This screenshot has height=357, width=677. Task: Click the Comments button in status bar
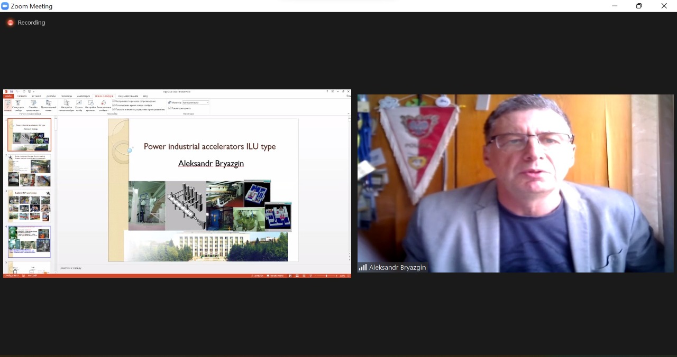(x=277, y=276)
